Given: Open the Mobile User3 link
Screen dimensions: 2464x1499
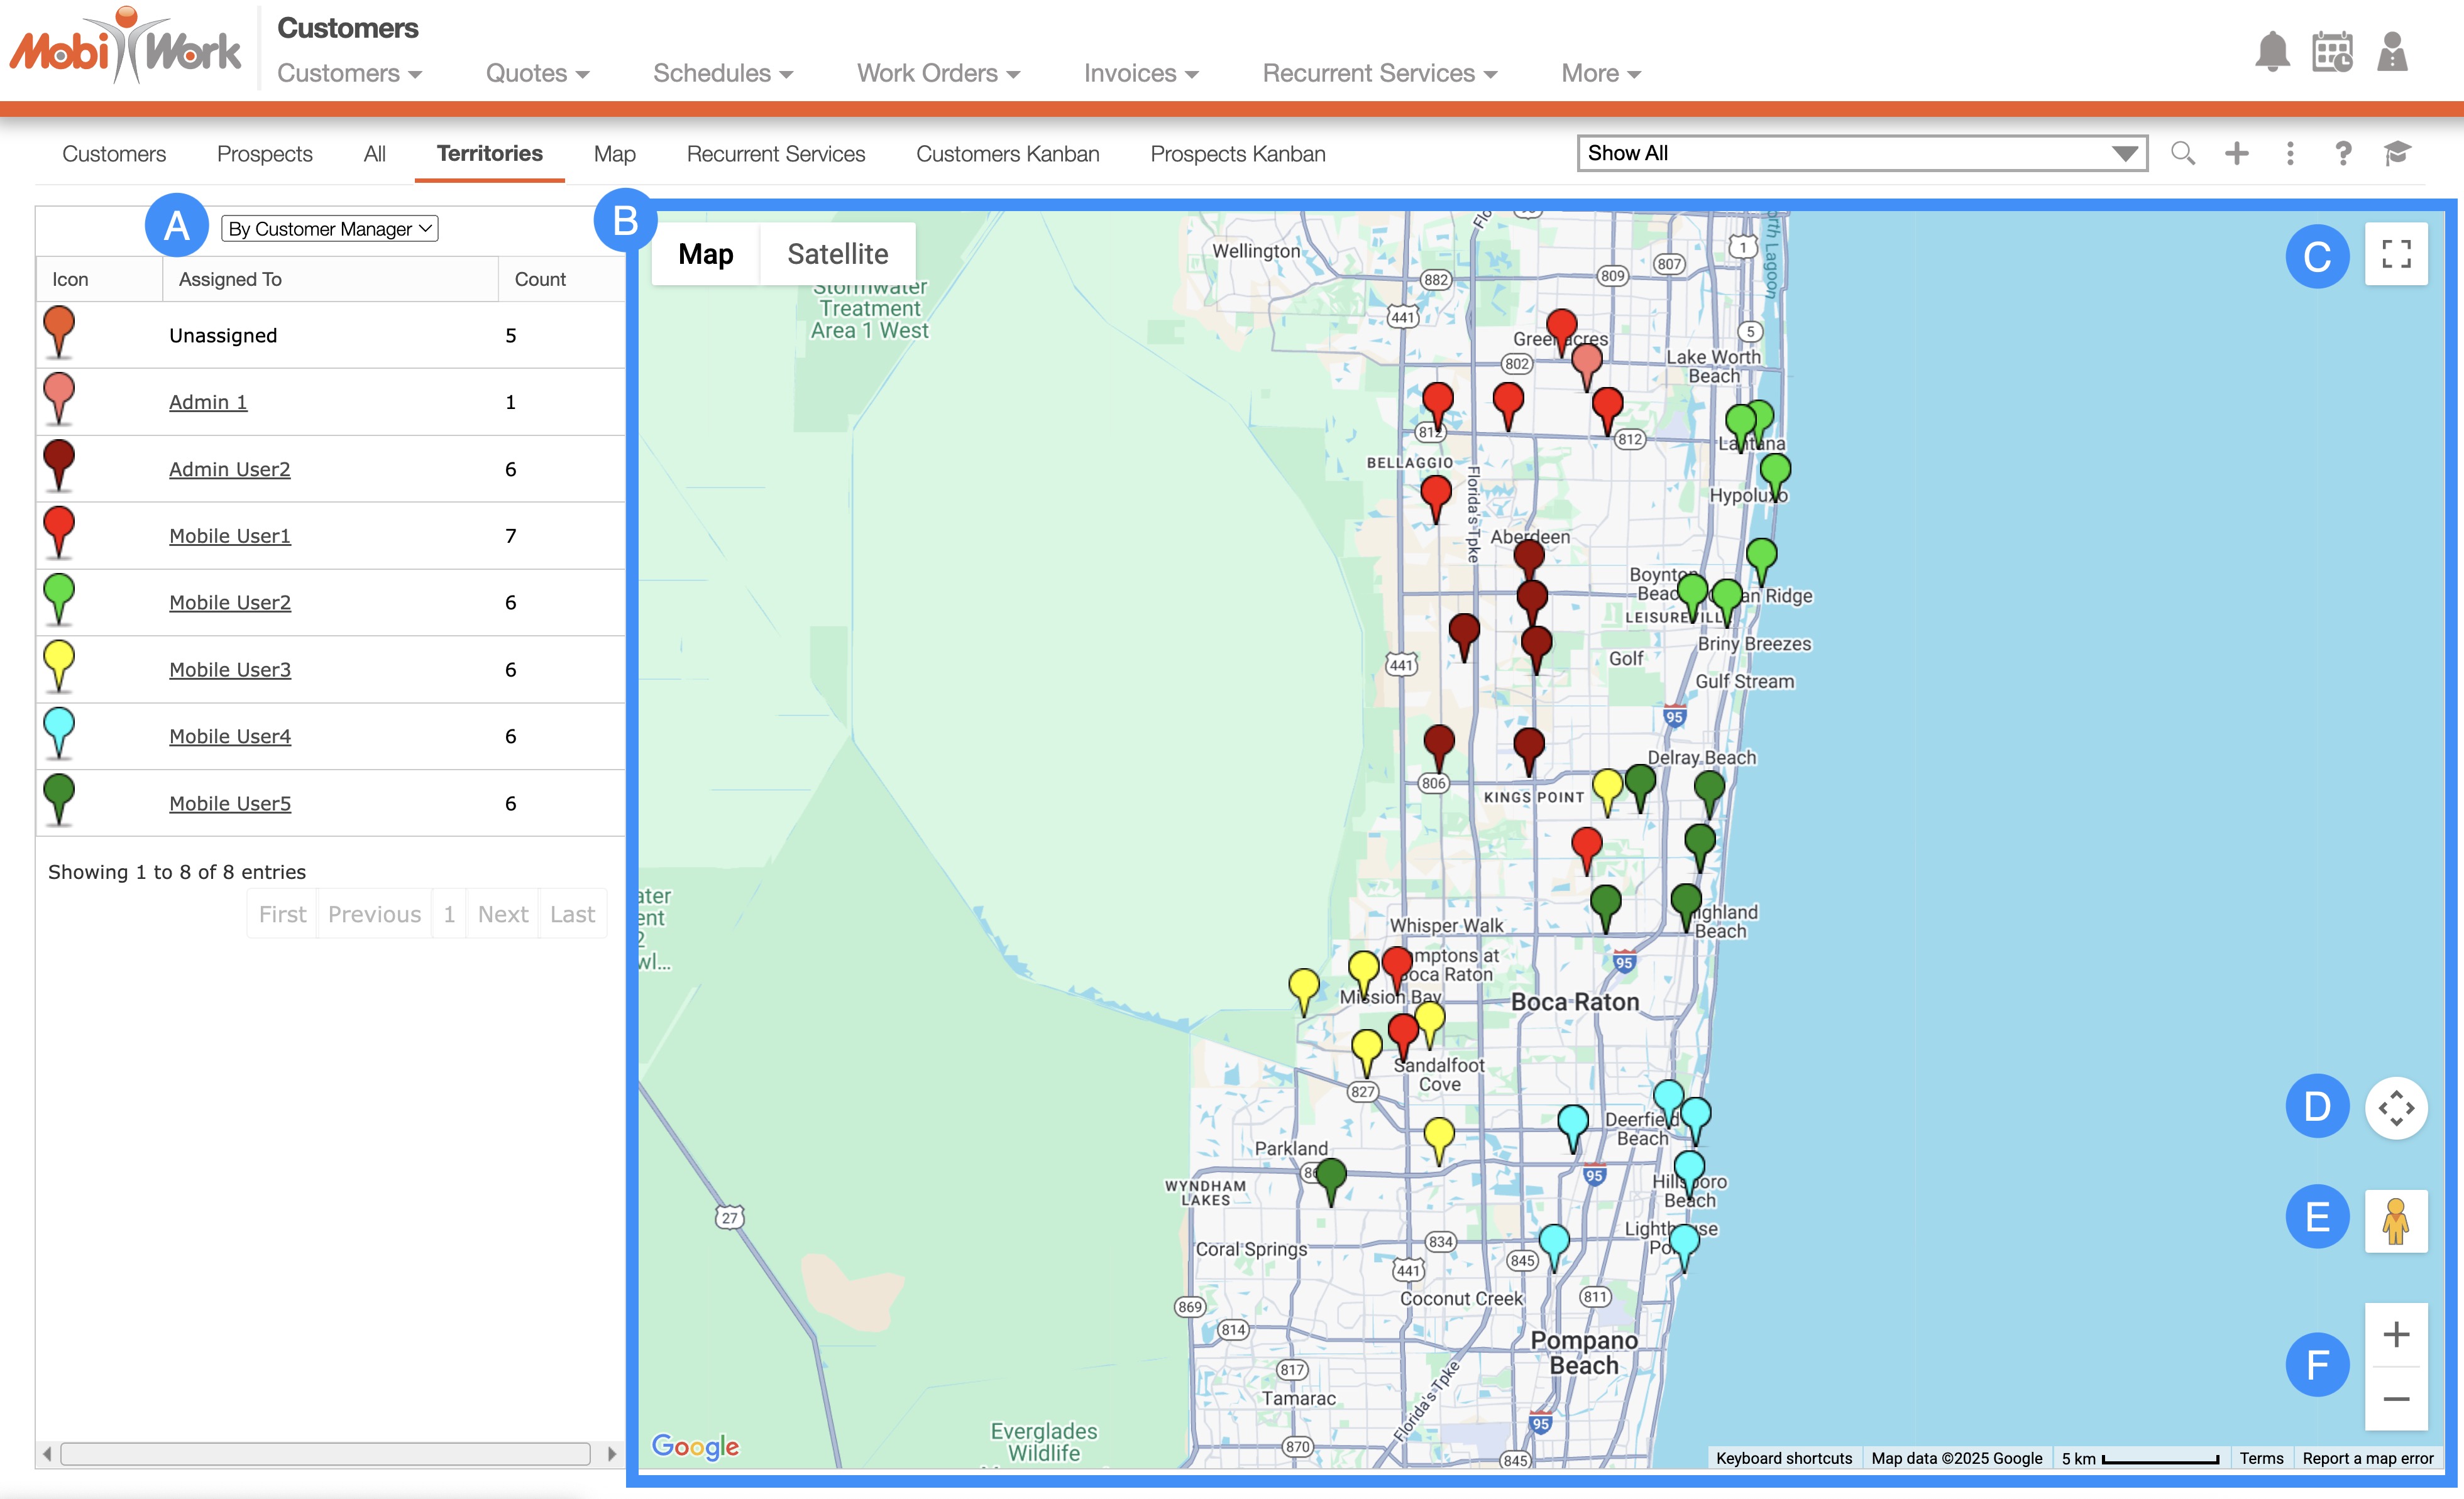Looking at the screenshot, I should click(x=230, y=670).
